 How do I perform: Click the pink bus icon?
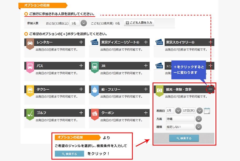[30, 66]
